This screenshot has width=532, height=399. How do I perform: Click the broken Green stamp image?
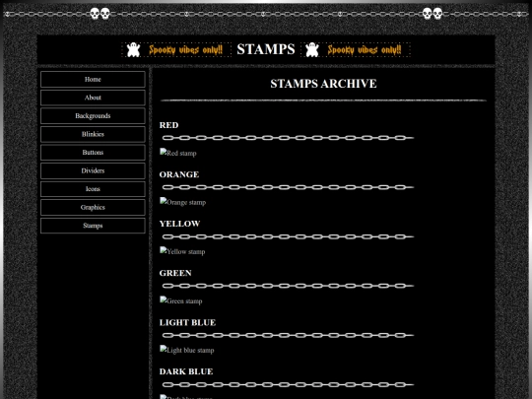pyautogui.click(x=181, y=300)
